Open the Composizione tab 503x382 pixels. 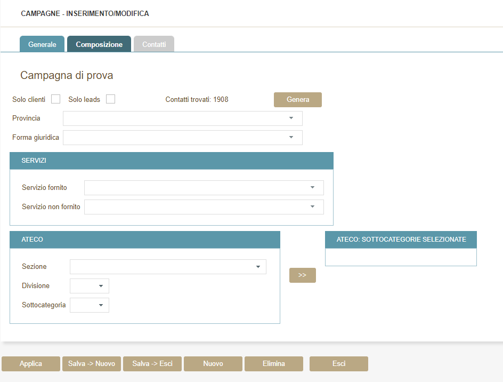(x=99, y=44)
